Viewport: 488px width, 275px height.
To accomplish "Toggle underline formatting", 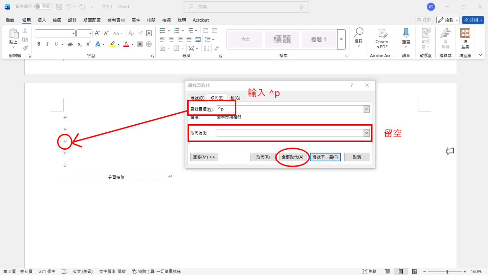I will 56,44.
